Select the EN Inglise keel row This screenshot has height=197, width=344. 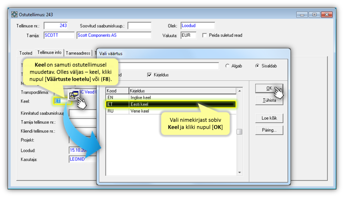(x=171, y=97)
